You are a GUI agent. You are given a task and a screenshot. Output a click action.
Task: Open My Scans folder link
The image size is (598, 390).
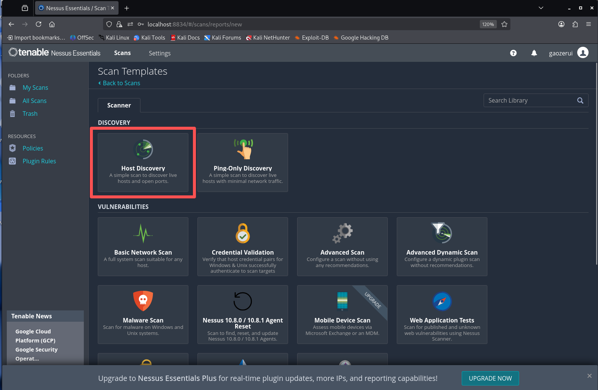pyautogui.click(x=35, y=88)
